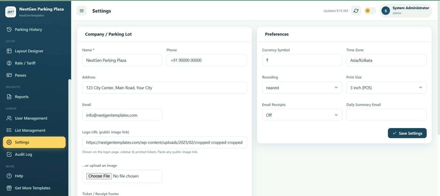Toggle the light/dark theme switch
The width and height of the screenshot is (440, 196).
click(x=370, y=11)
